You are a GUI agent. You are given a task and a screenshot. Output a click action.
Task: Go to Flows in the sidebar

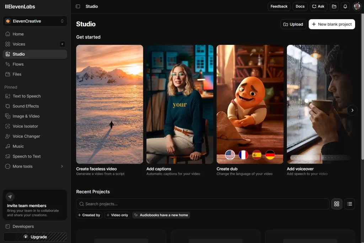[x=18, y=64]
